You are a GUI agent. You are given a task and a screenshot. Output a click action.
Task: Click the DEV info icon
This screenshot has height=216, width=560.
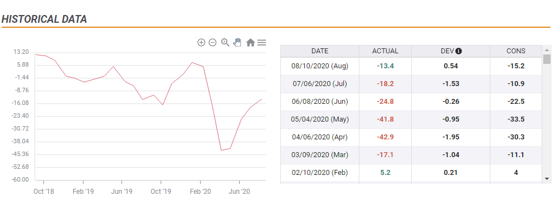pyautogui.click(x=459, y=51)
